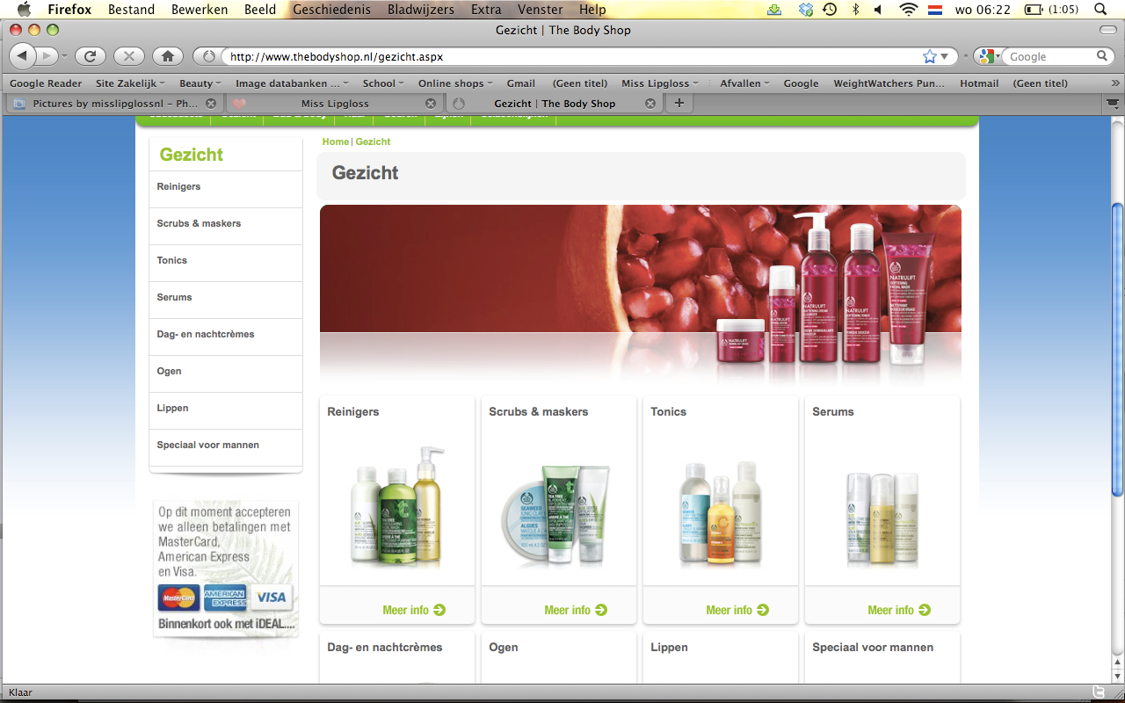Click the pomegranate Natrulift banner image
The height and width of the screenshot is (703, 1125).
tap(641, 295)
